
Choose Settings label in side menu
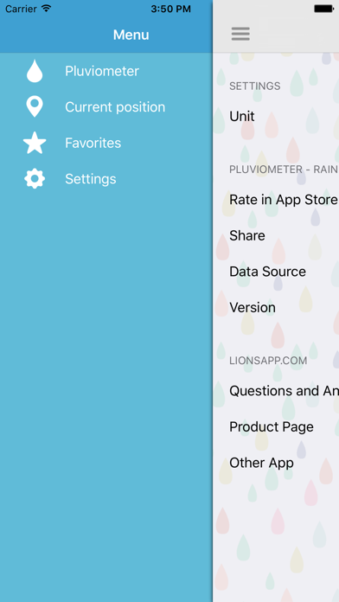[91, 179]
